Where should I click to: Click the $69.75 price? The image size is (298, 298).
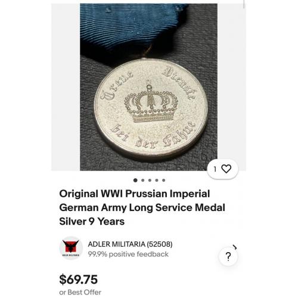[79, 279]
